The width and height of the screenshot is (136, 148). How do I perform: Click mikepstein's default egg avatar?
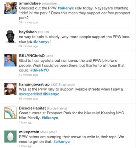(10, 137)
